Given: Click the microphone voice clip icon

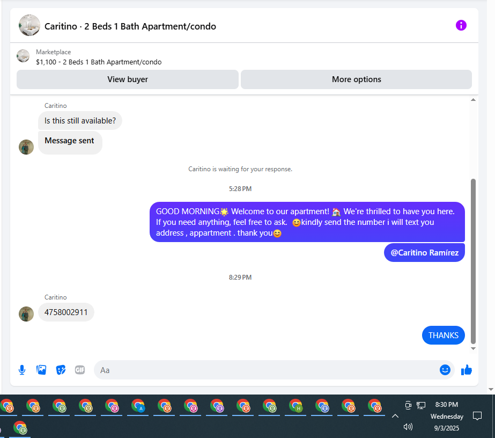Looking at the screenshot, I should click(x=22, y=370).
